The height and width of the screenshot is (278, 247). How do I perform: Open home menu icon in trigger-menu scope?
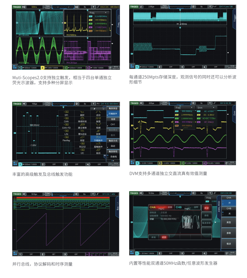click(x=15, y=164)
